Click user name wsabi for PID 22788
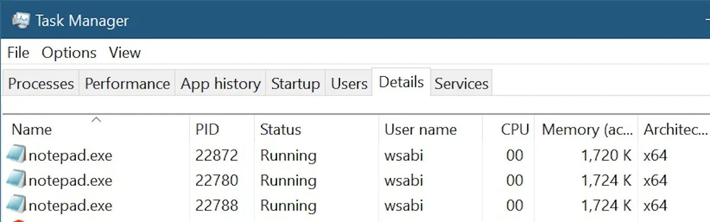This screenshot has width=710, height=222. [404, 205]
